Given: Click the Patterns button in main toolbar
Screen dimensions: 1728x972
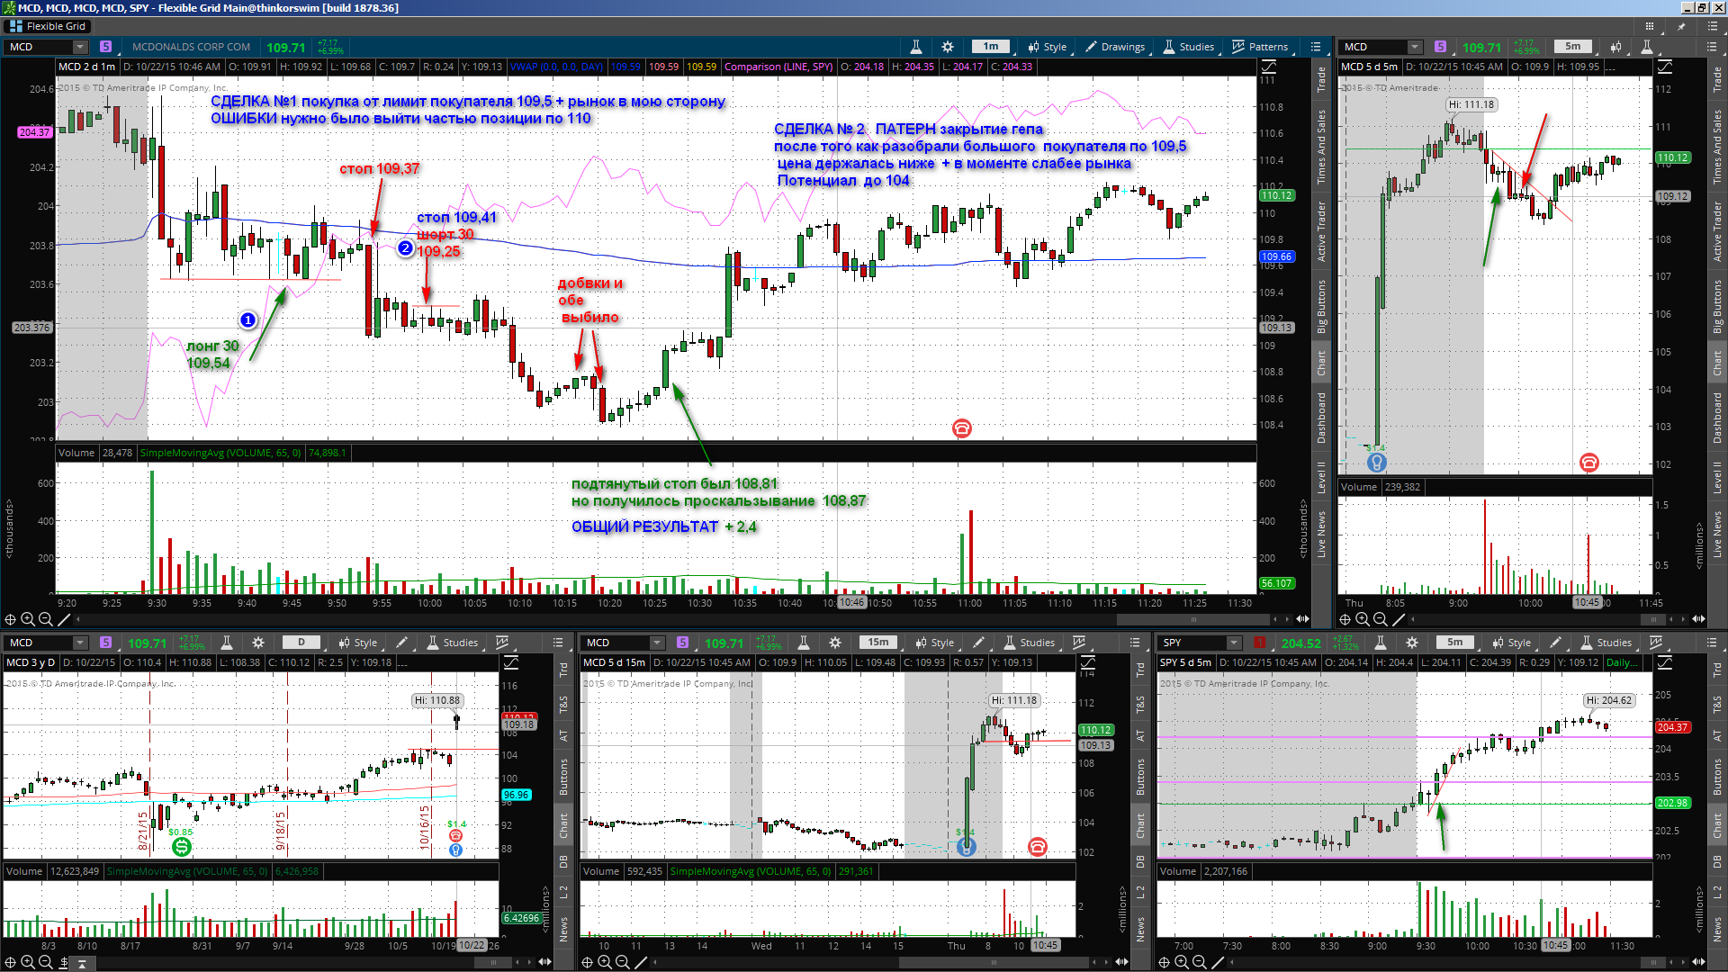Looking at the screenshot, I should (x=1260, y=47).
